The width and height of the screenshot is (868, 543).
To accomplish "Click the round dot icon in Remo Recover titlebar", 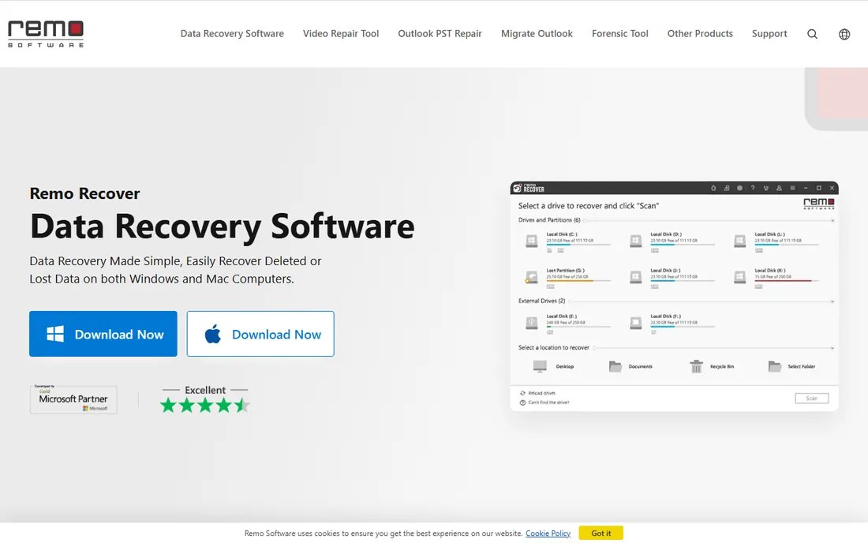I will [739, 188].
